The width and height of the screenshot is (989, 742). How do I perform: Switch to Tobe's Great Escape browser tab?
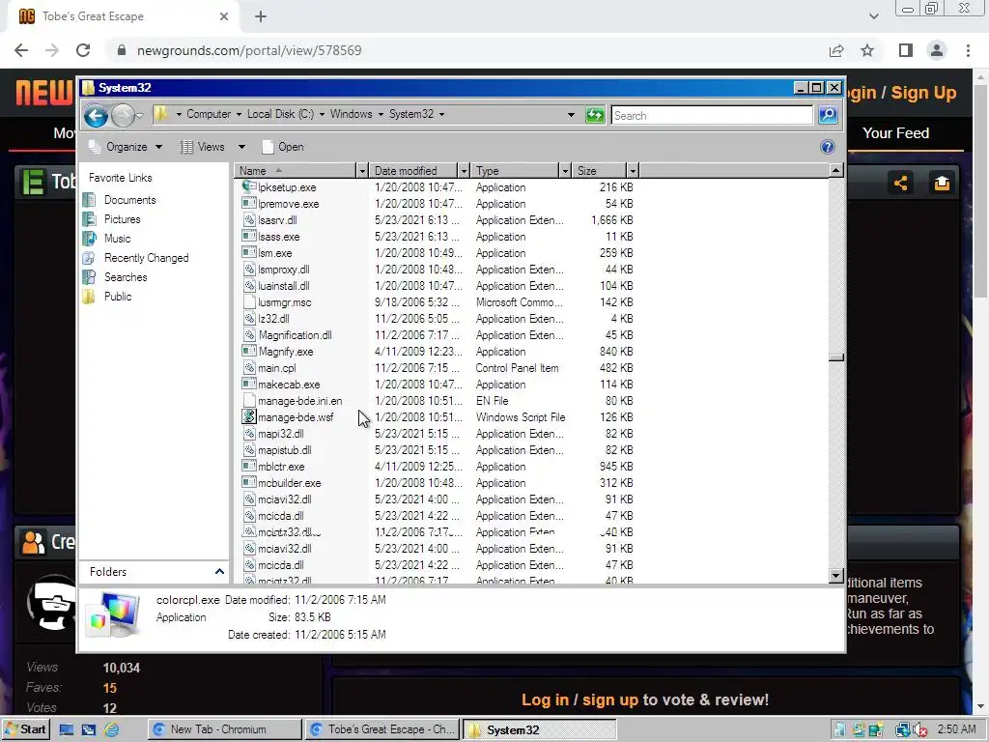[123, 16]
